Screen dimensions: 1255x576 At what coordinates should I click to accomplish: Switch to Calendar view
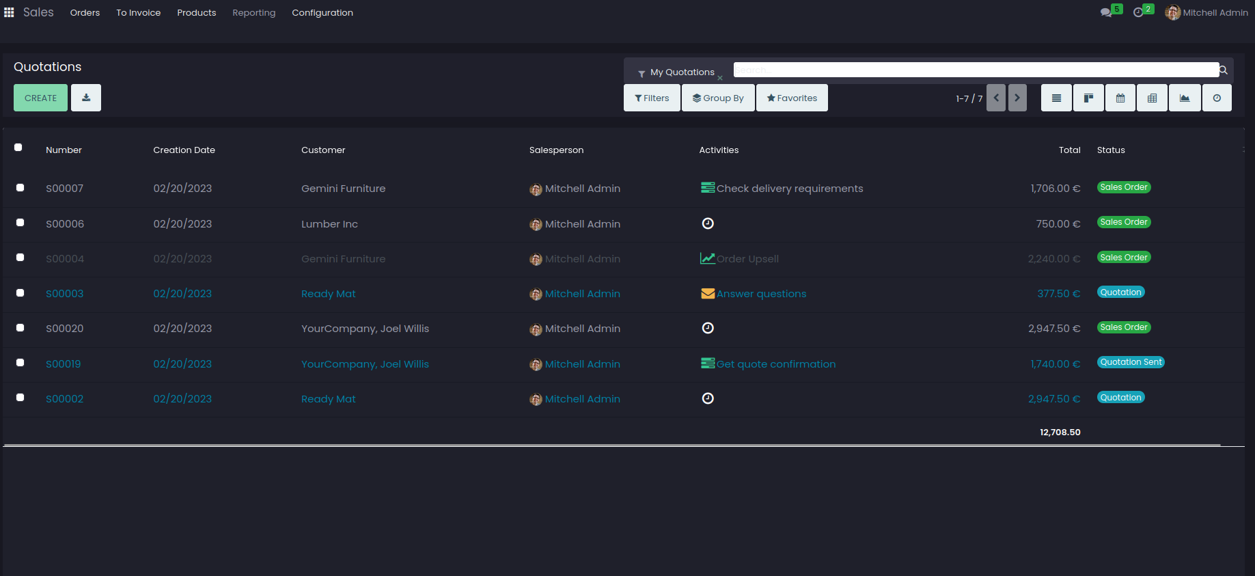1120,98
